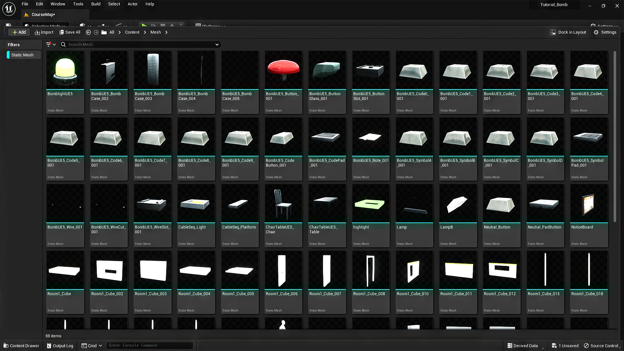The image size is (624, 351).
Task: Navigate back with the left arrow icon
Action: [88, 32]
